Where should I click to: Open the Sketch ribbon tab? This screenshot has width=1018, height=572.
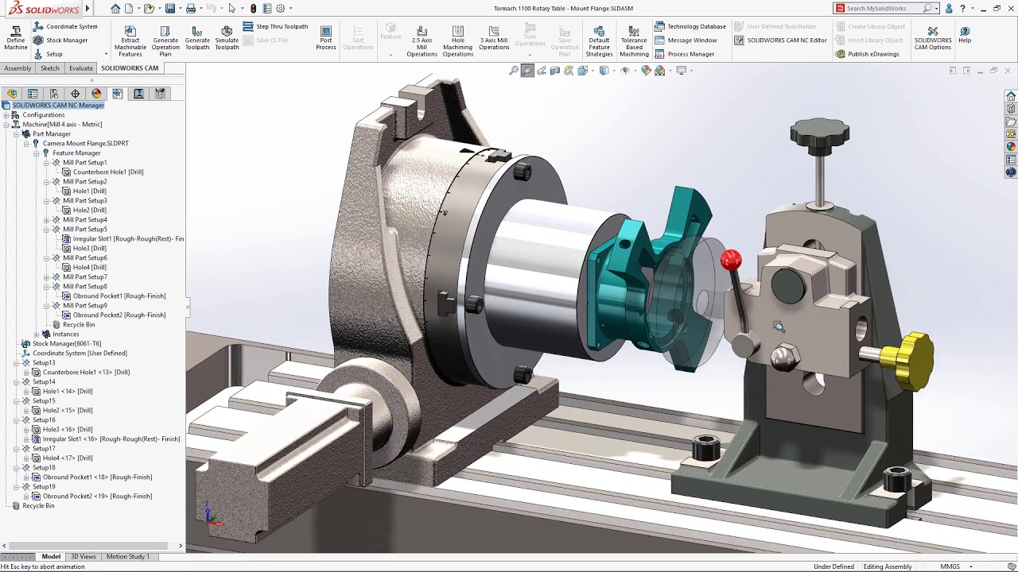click(50, 68)
